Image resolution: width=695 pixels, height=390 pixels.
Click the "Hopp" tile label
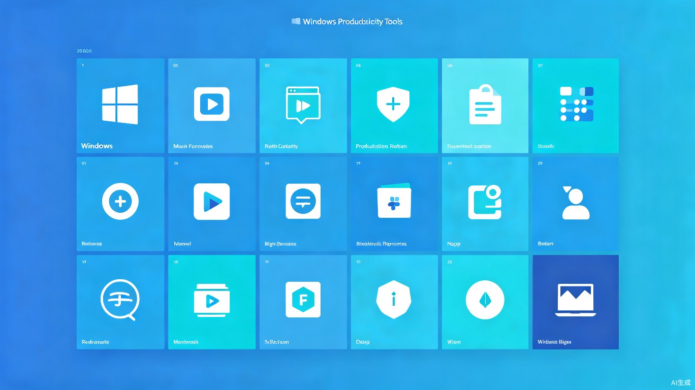coord(454,244)
